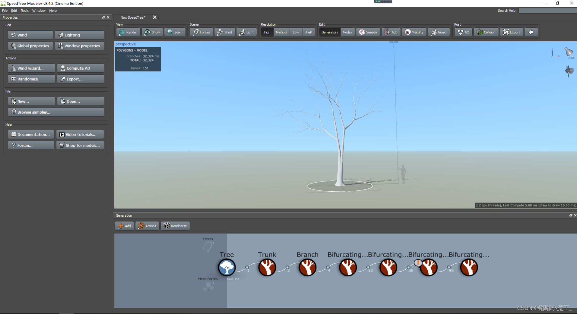Set resolution to Medium
The height and width of the screenshot is (314, 577).
pos(281,32)
